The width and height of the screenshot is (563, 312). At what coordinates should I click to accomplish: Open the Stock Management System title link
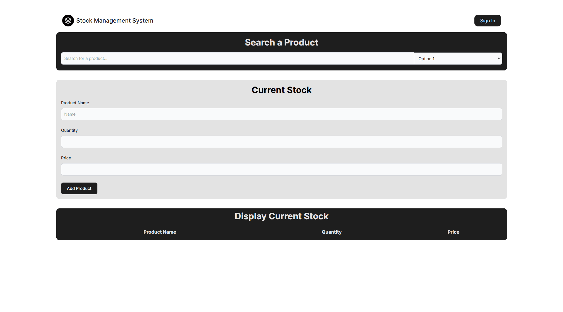coord(115,21)
